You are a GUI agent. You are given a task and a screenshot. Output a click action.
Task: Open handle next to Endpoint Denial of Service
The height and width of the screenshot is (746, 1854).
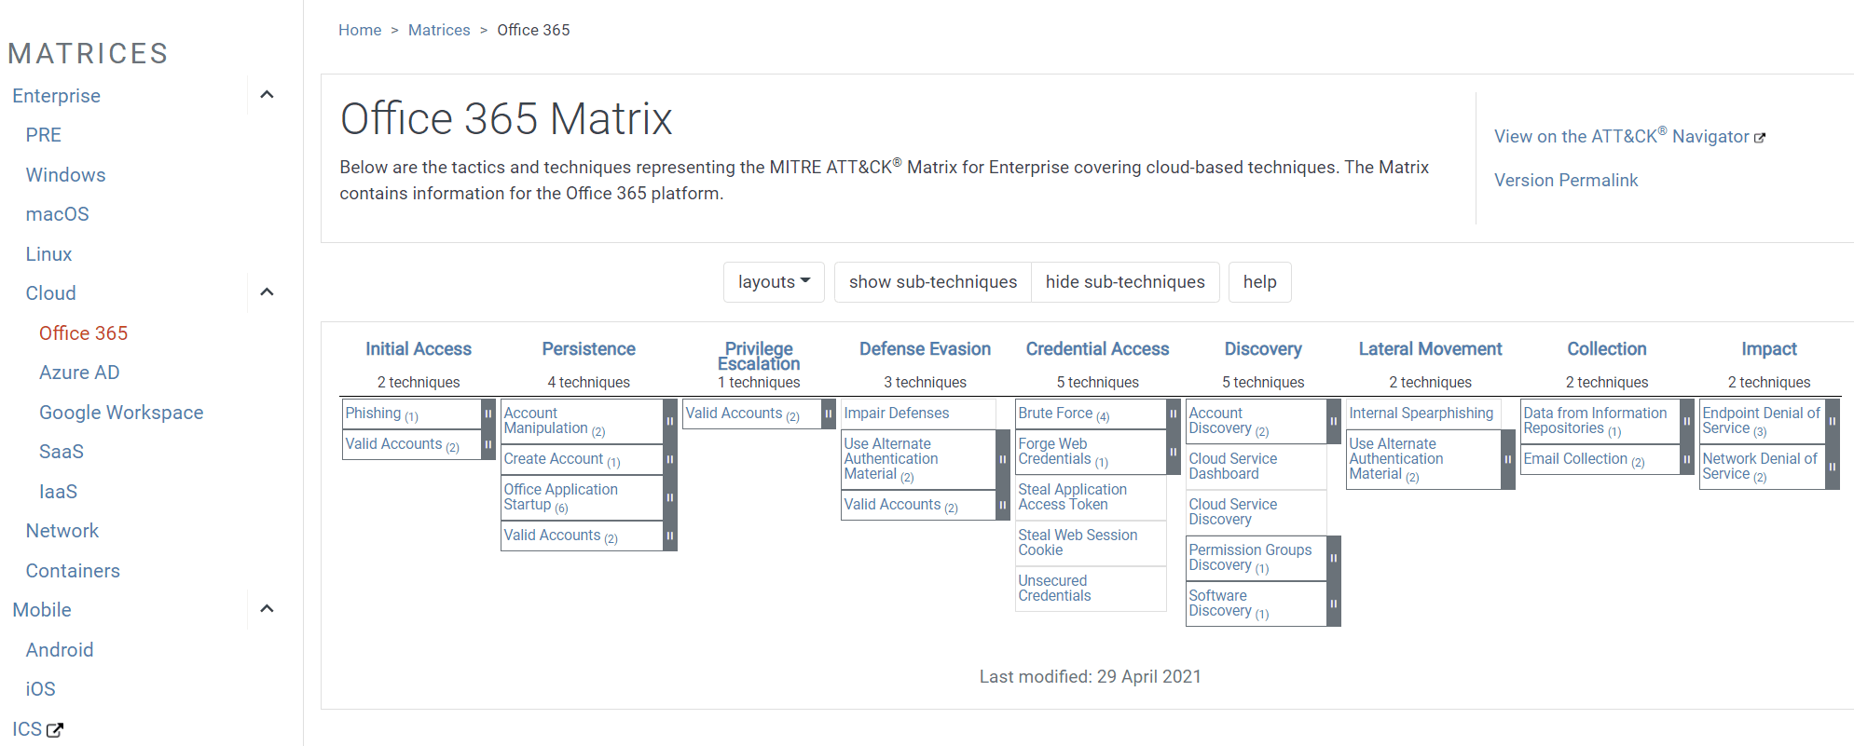pos(1832,421)
